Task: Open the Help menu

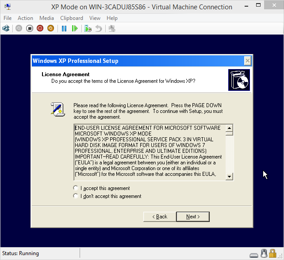Action: coord(112,18)
